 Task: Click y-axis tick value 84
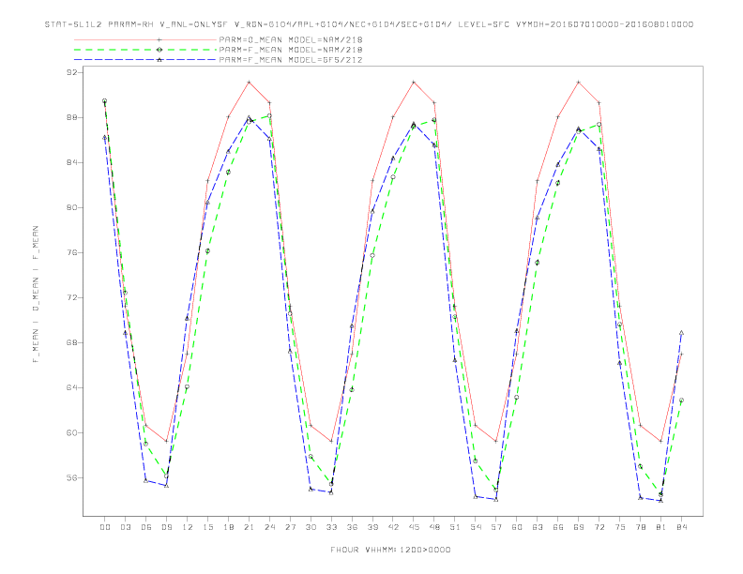pyautogui.click(x=74, y=162)
